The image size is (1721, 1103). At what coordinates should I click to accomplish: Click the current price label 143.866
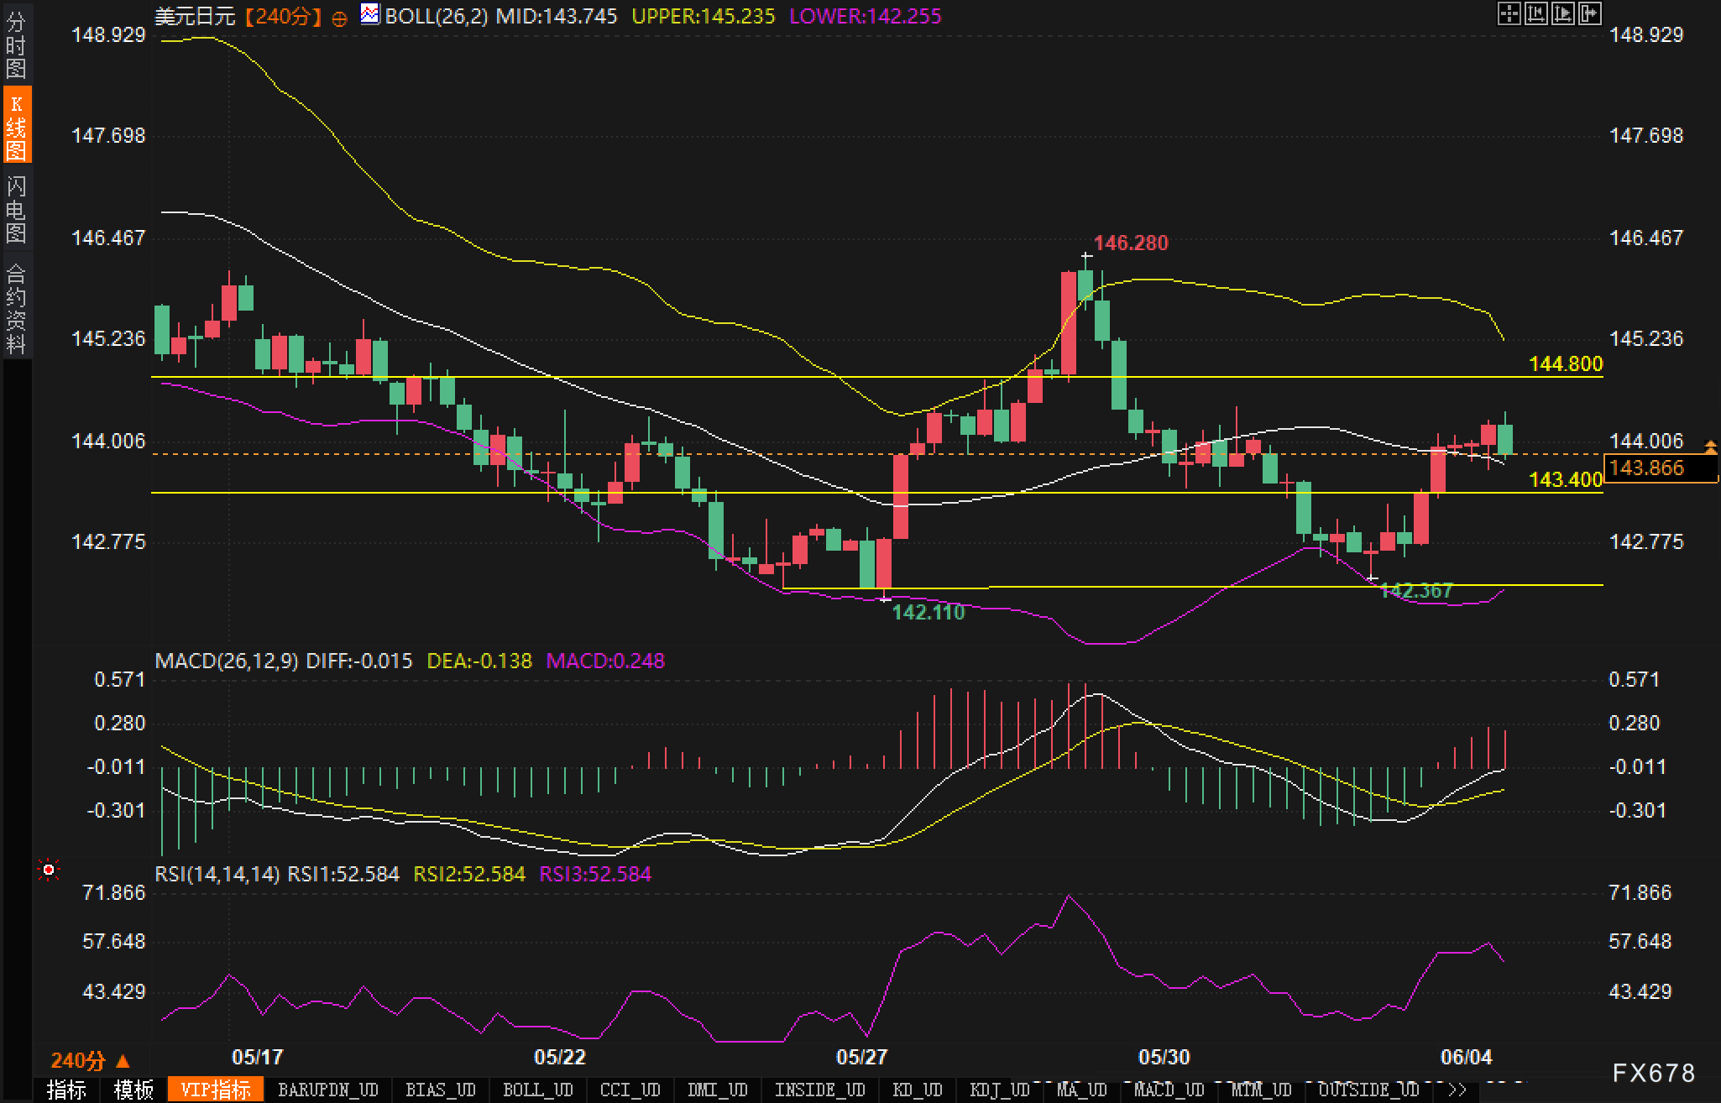(x=1647, y=468)
